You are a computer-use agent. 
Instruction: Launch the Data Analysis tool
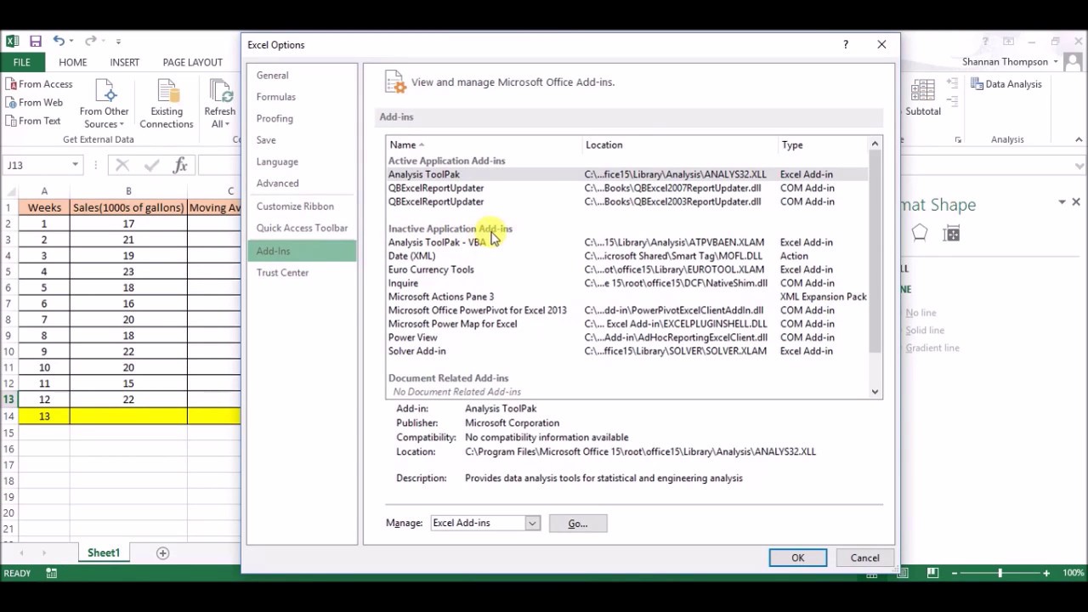point(1006,84)
